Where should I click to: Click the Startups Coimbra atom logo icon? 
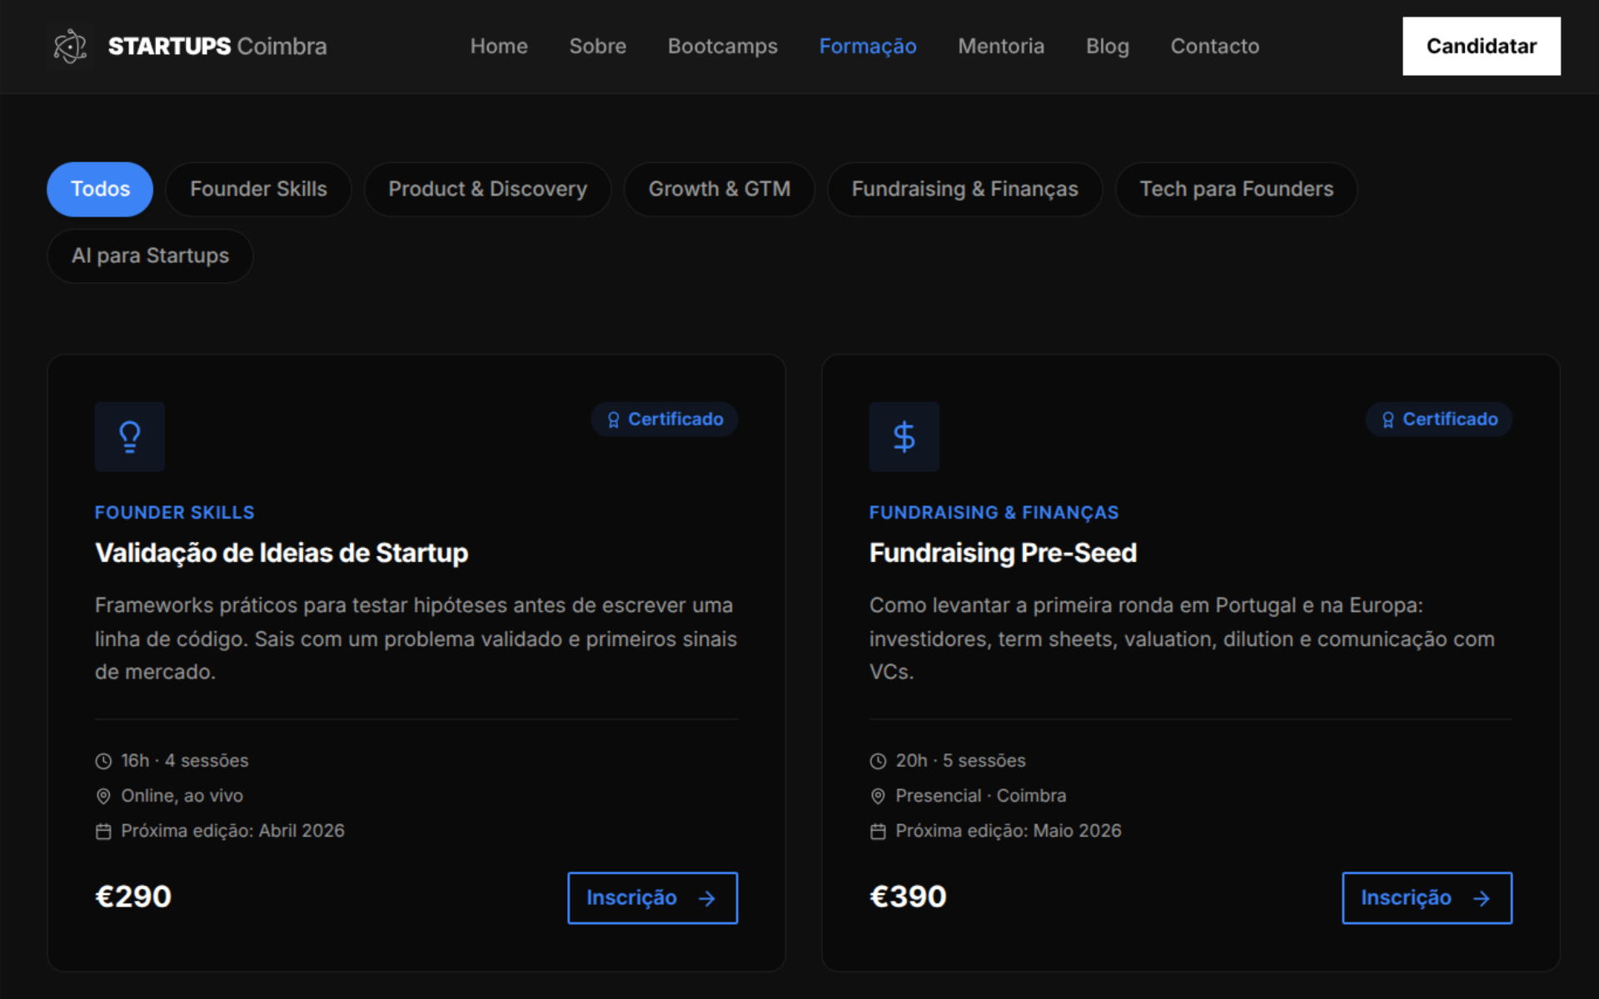70,46
